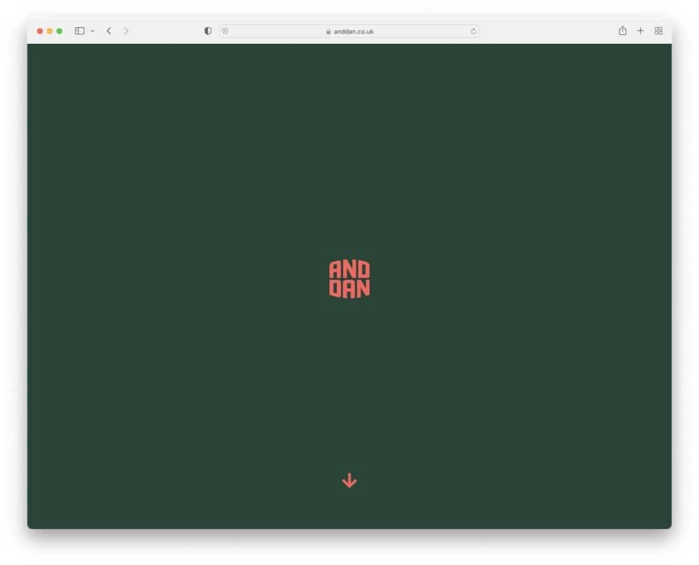Show the tab overview grid
Image resolution: width=699 pixels, height=565 pixels.
pyautogui.click(x=659, y=31)
